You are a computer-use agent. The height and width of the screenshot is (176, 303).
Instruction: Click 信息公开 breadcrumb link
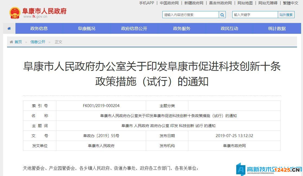[38, 42]
